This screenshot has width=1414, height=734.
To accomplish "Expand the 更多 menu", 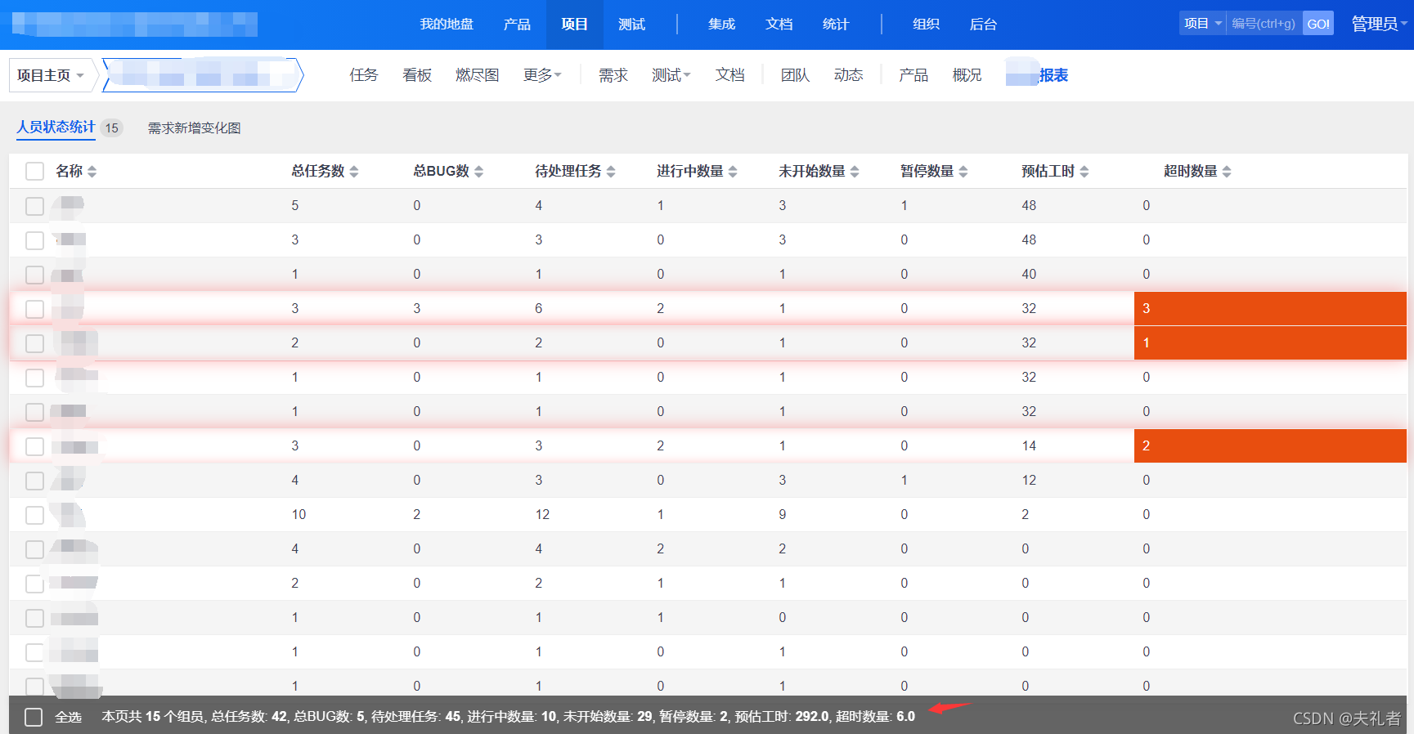I will tap(542, 75).
